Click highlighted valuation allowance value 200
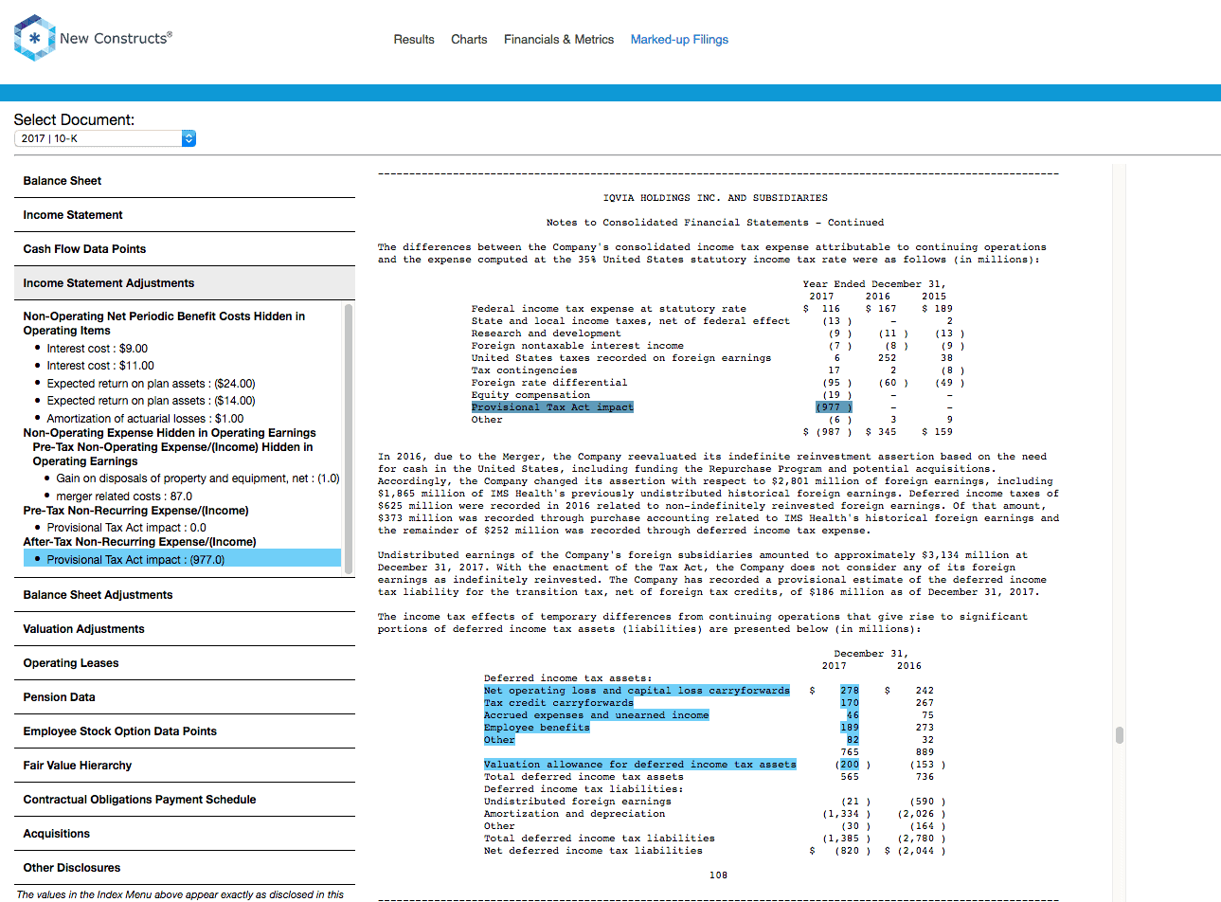This screenshot has width=1221, height=902. coord(850,765)
